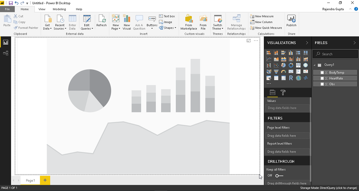This screenshot has width=359, height=191.
Task: Open the File menu
Action: coord(7,9)
